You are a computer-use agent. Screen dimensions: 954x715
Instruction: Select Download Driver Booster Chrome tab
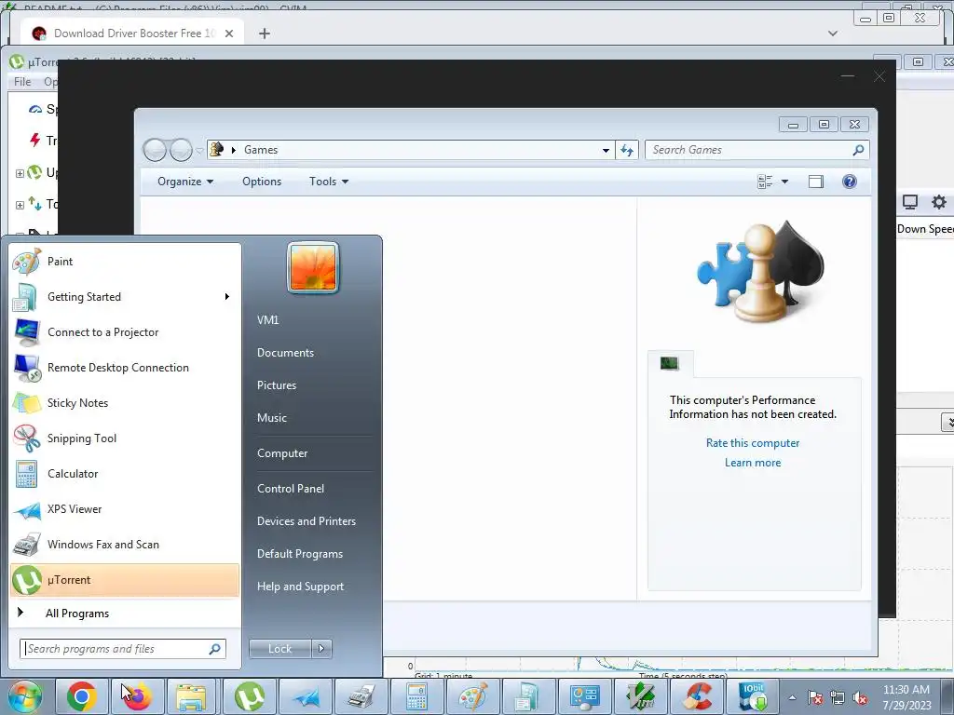[x=132, y=33]
